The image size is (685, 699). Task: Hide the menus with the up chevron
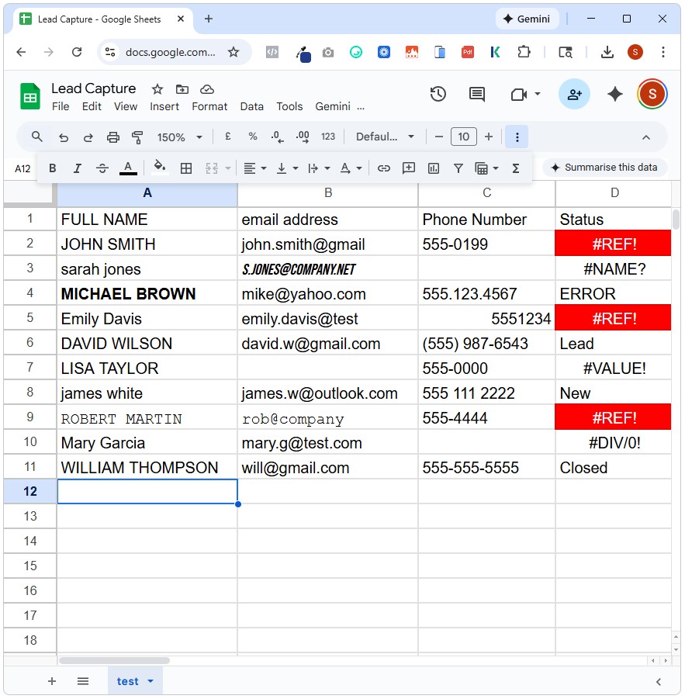[x=645, y=137]
